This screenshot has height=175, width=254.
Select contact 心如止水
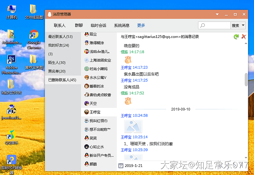point(99,147)
